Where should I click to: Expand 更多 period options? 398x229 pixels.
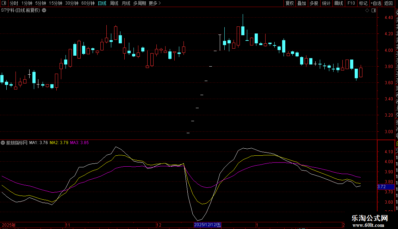pyautogui.click(x=155, y=3)
